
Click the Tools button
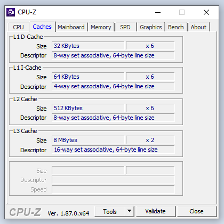(110, 211)
